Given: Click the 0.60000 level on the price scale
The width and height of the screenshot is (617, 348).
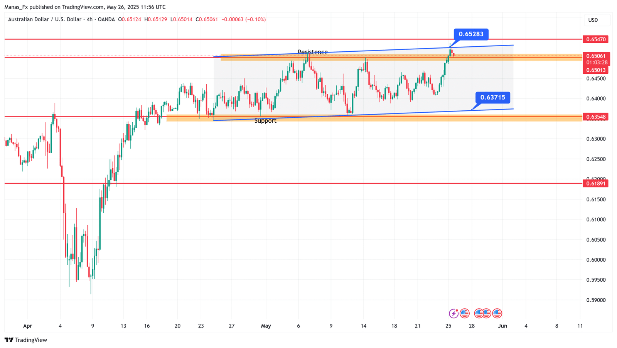Looking at the screenshot, I should [596, 260].
